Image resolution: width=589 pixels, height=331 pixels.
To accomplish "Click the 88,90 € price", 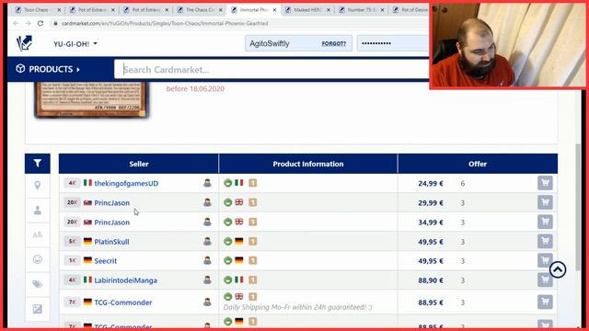I will click(x=431, y=280).
